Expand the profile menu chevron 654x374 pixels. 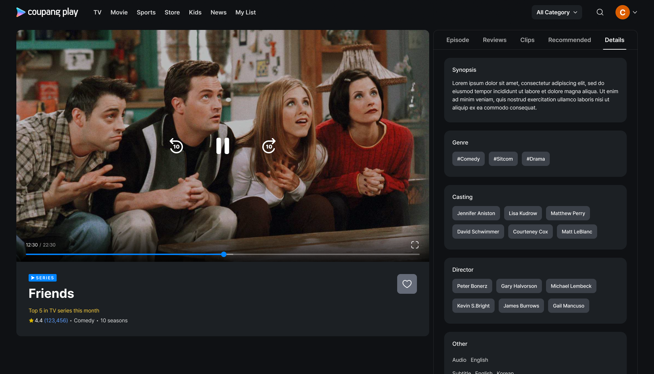pos(635,12)
